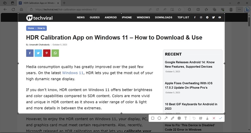Open Techviral Twitter icon in header
The image size is (251, 133).
(213, 17)
